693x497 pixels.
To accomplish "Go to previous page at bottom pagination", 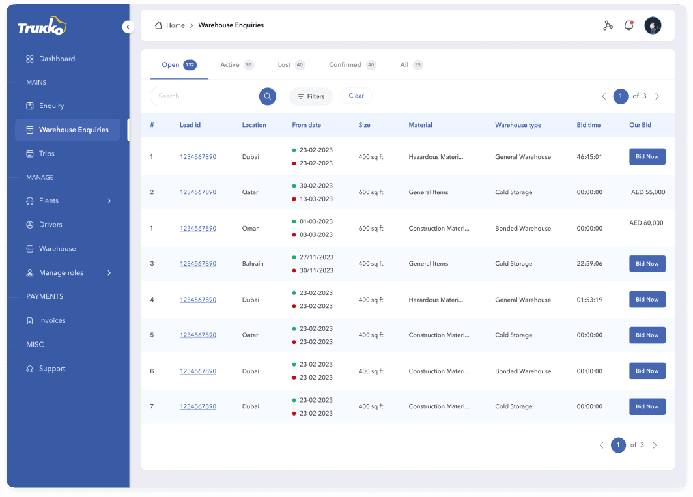I will (x=602, y=446).
